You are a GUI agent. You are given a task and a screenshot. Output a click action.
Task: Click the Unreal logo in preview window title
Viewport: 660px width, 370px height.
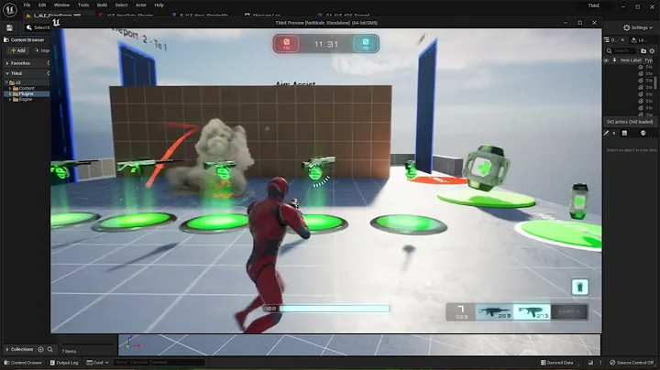[57, 23]
